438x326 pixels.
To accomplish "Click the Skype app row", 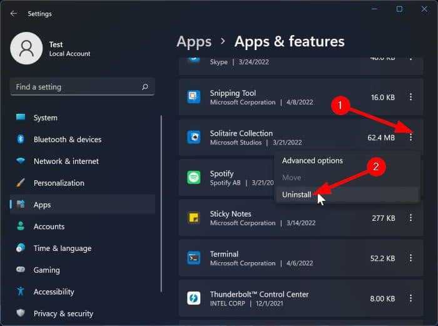I will click(x=301, y=65).
